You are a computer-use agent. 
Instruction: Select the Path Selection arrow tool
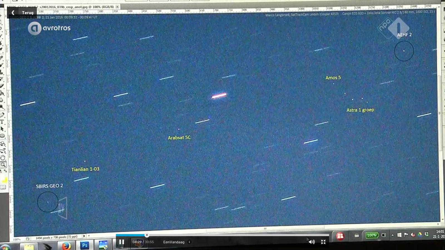[2, 129]
